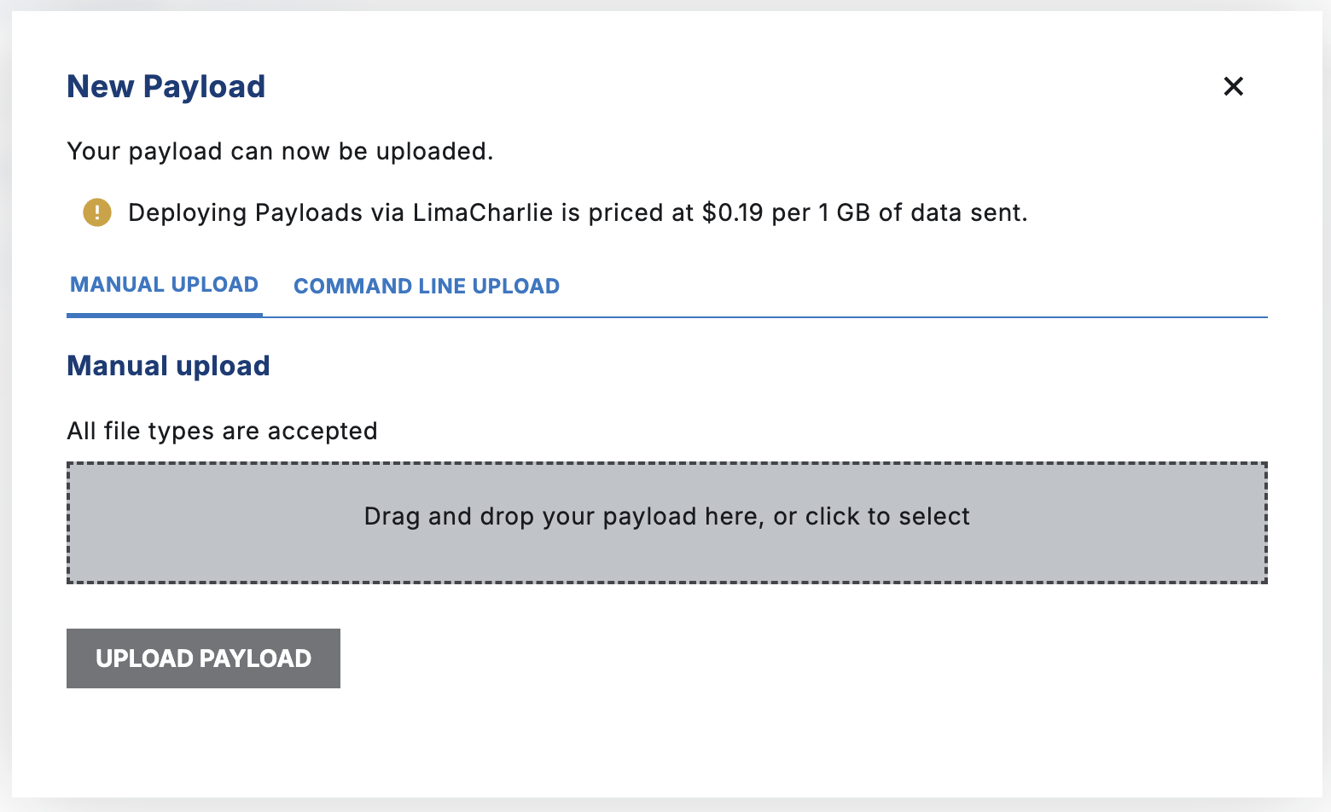Switch to the Command Line Upload tab

[x=427, y=287]
